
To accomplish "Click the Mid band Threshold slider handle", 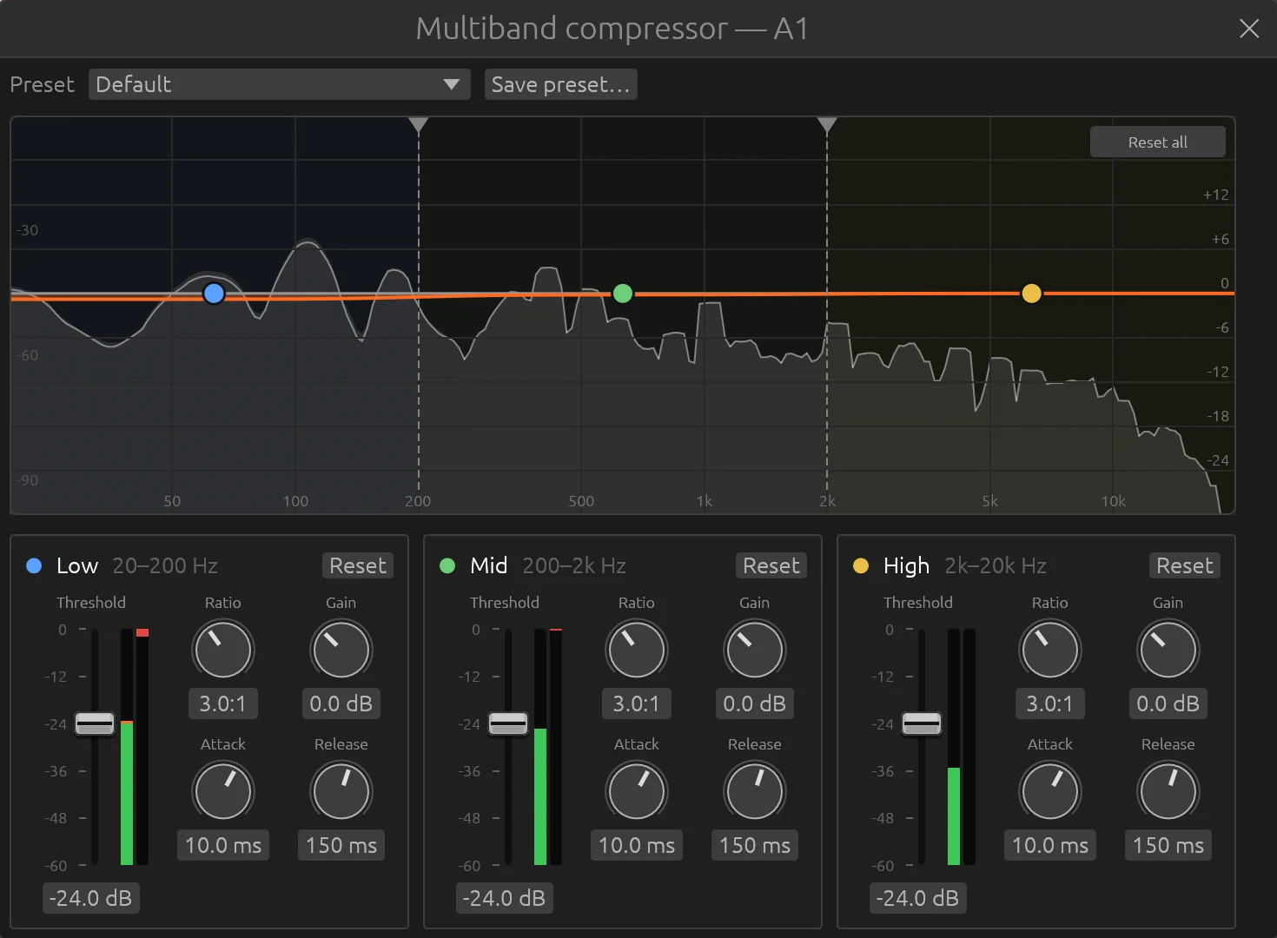I will 508,723.
